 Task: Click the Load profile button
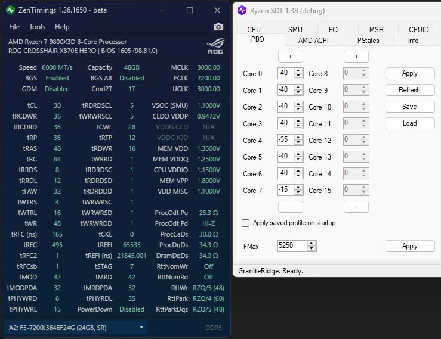tap(410, 123)
